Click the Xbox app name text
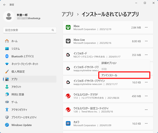The height and width of the screenshot is (133, 158). (x=76, y=26)
